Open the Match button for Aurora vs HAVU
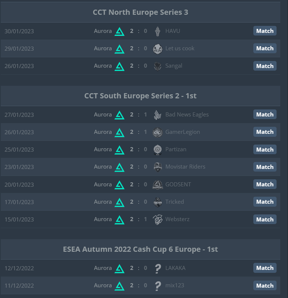This screenshot has height=298, width=288. click(265, 31)
